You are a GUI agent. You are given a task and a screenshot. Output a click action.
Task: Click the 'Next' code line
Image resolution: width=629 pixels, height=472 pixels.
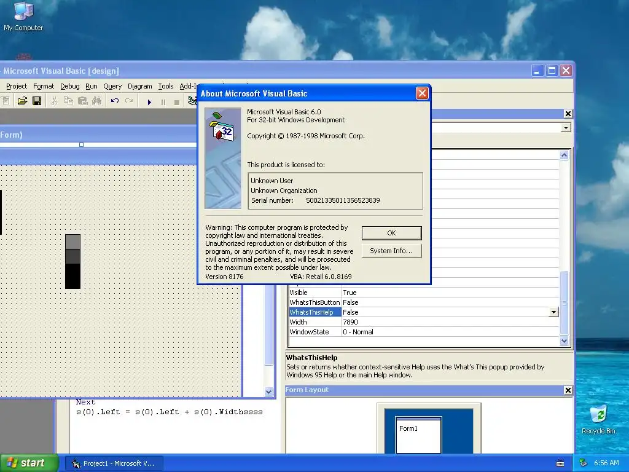point(85,402)
